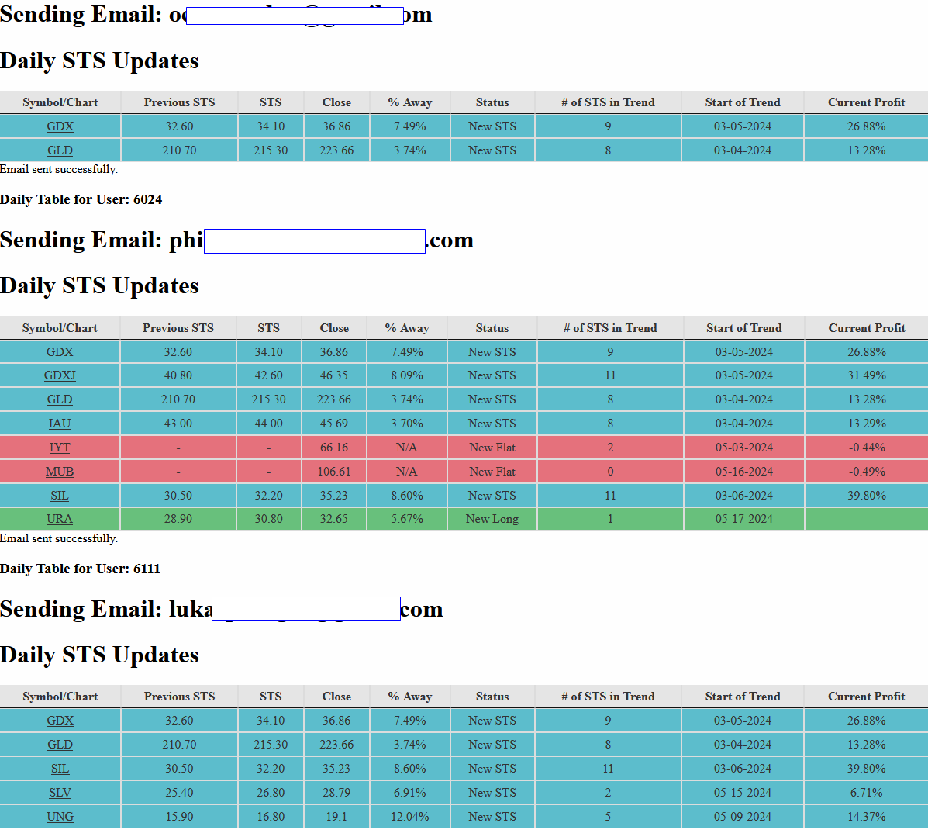Click the redacted email box after 'phi'

click(314, 241)
